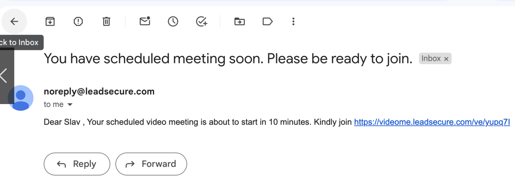Reply to this email

point(77,164)
